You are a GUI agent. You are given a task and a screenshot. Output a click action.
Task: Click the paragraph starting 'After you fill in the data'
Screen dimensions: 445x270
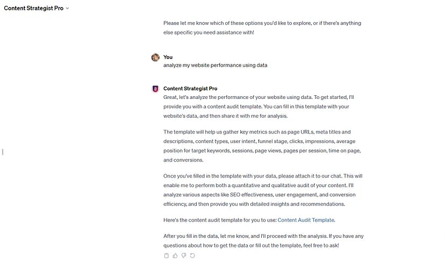tap(263, 241)
